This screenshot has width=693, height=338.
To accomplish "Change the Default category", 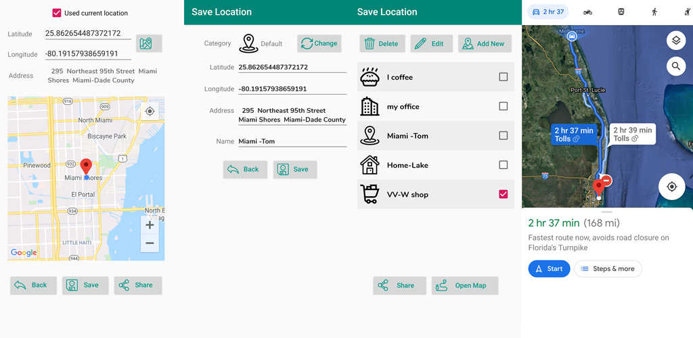I will 319,43.
